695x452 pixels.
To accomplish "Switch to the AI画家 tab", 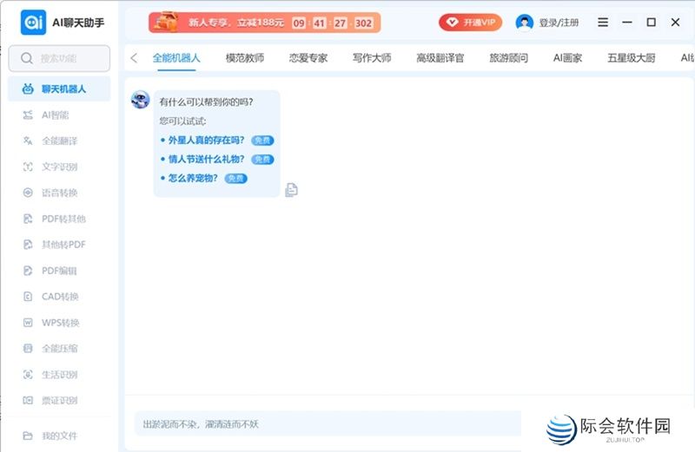I will [x=568, y=58].
